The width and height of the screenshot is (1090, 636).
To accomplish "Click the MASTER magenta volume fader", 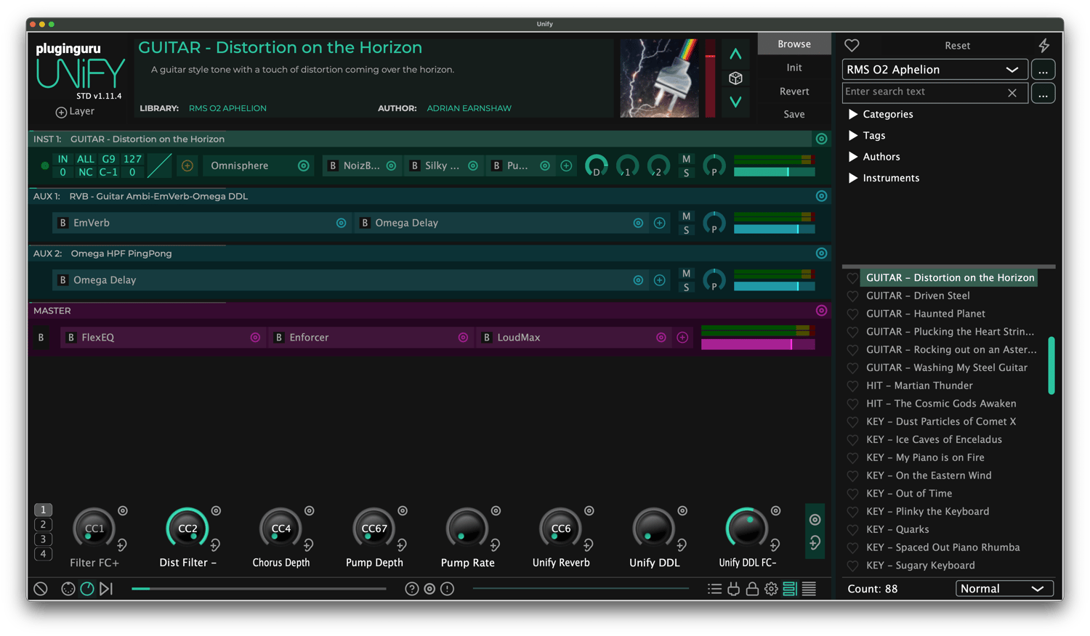I will pos(757,344).
